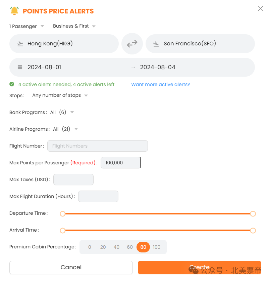270x281 pixels.
Task: Choose 100 Premium Cabin Percentage option
Action: 156,247
